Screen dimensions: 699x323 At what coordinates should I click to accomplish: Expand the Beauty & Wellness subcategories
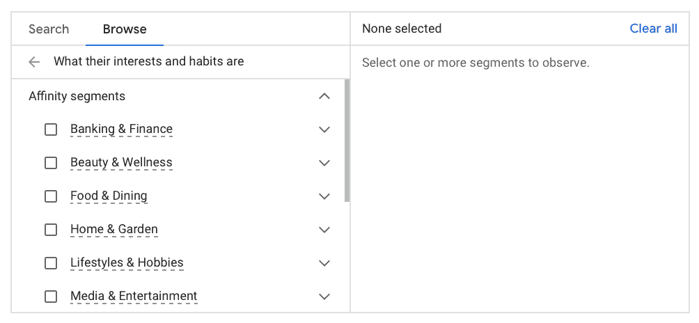click(324, 163)
